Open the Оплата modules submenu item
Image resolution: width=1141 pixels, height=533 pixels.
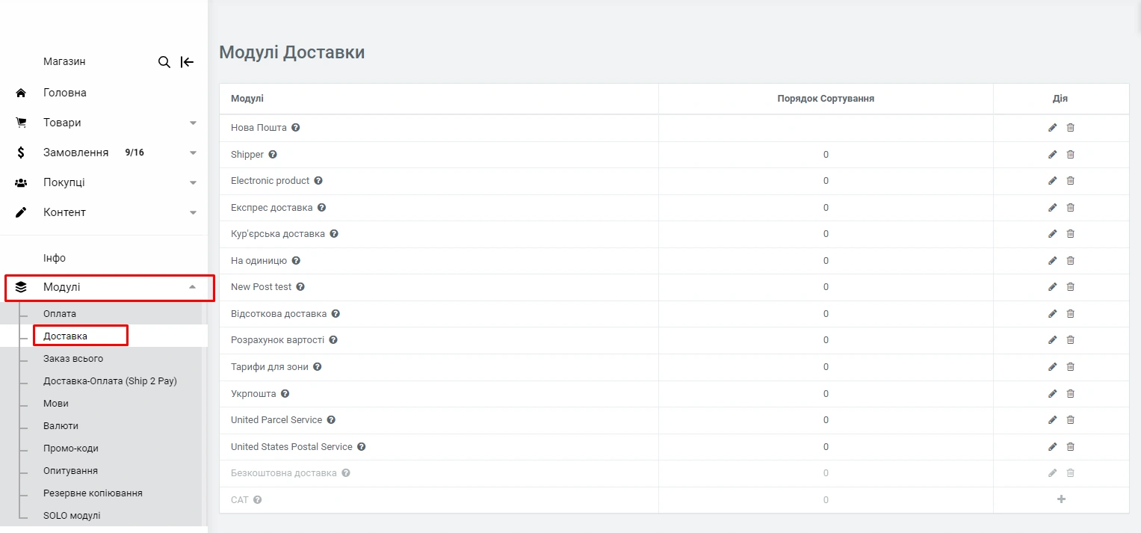[x=60, y=314]
